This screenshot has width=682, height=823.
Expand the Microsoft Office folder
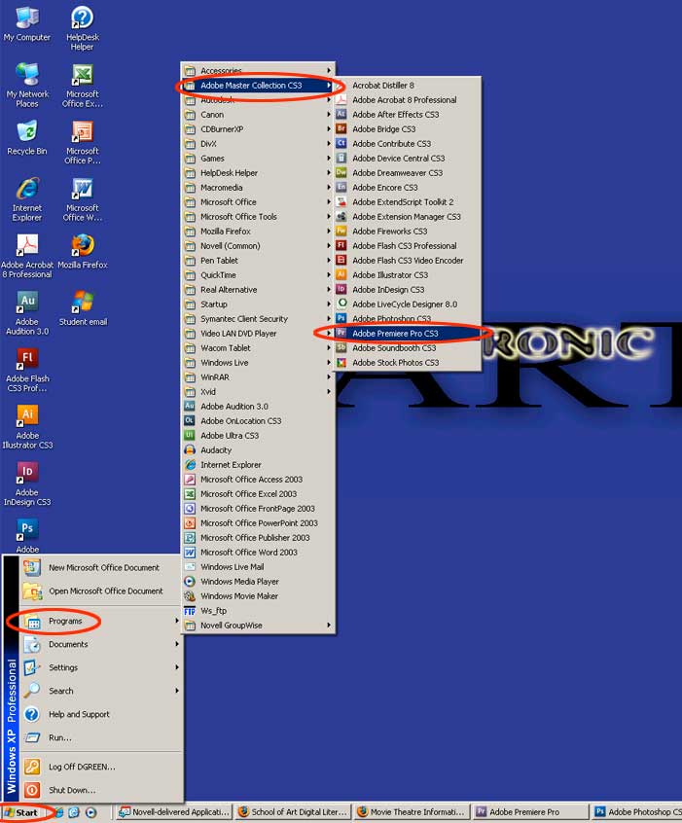(259, 202)
